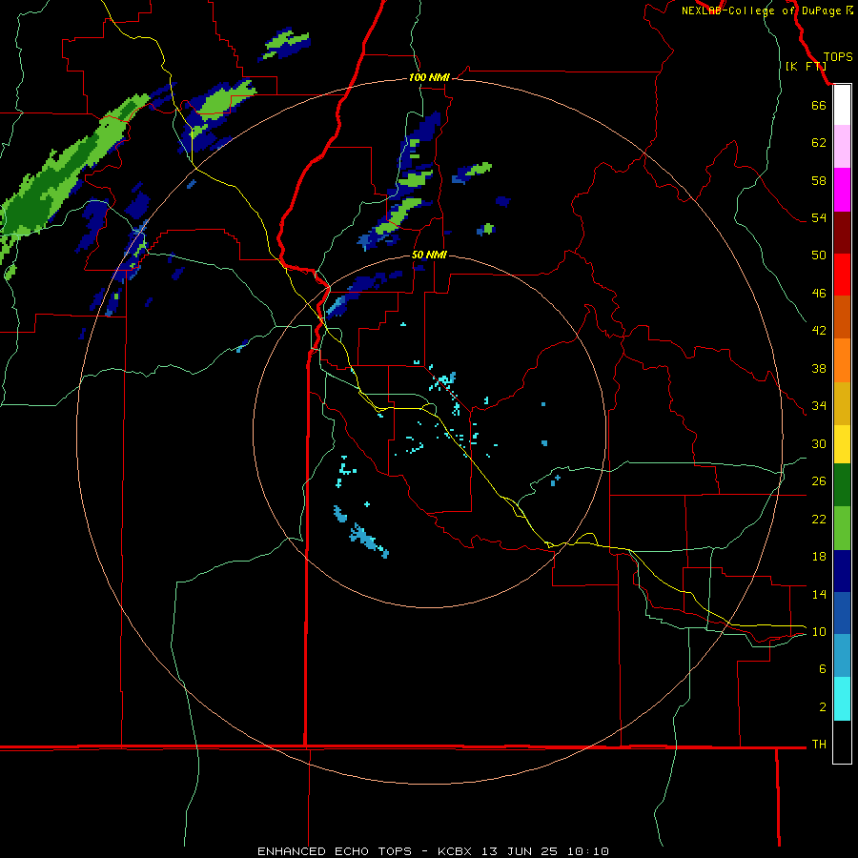Click the '58' legend value label

[819, 180]
